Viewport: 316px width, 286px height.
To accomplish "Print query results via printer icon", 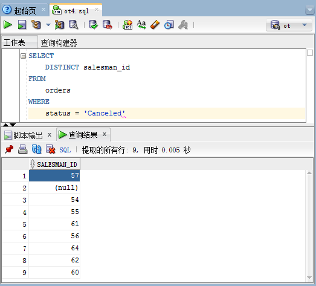I will point(23,149).
